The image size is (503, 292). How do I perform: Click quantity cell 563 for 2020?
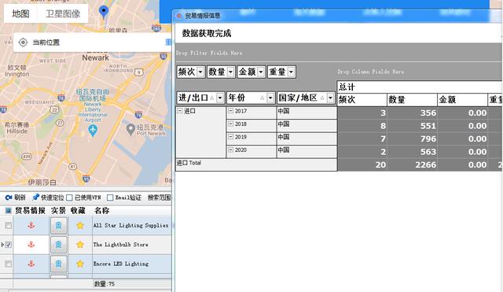pyautogui.click(x=412, y=152)
